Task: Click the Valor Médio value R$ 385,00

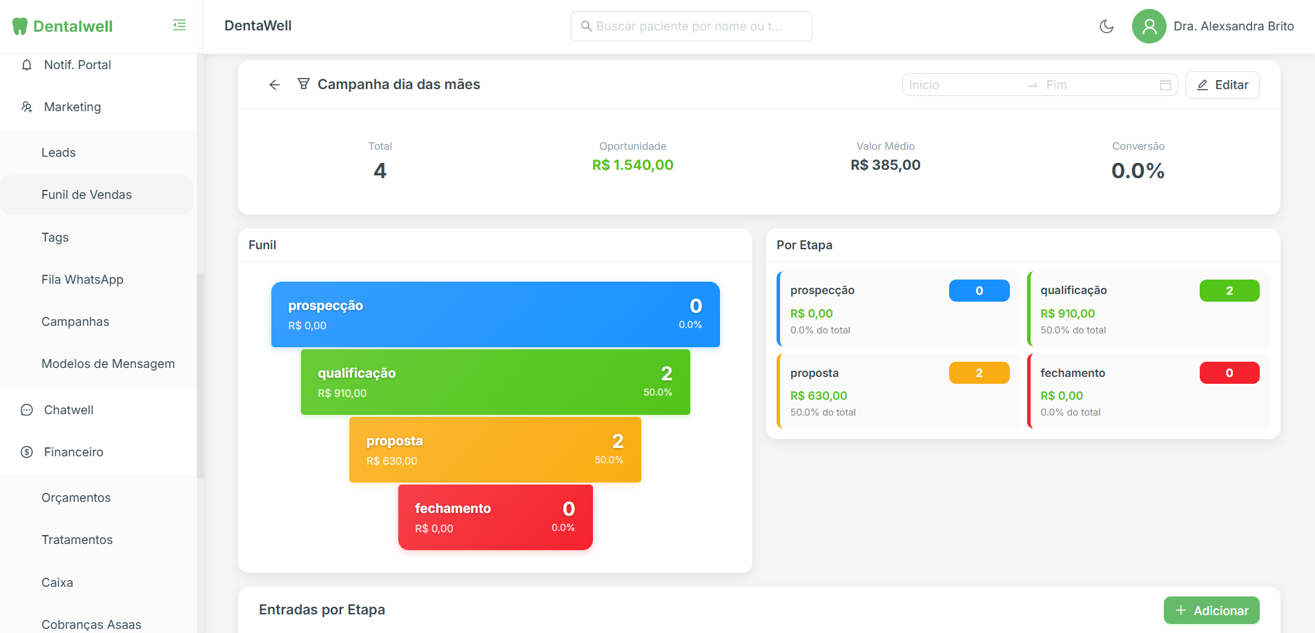Action: click(886, 165)
